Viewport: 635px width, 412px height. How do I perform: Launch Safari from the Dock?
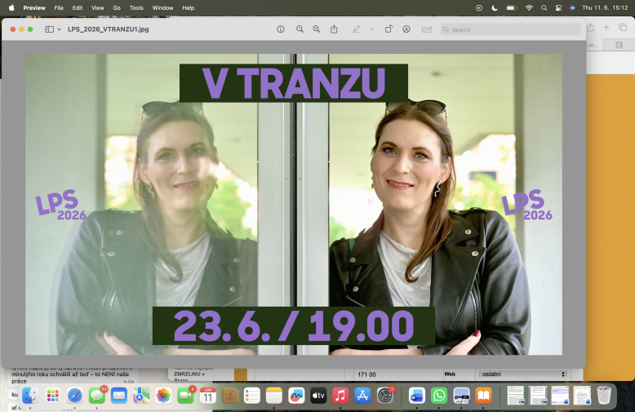tap(75, 396)
